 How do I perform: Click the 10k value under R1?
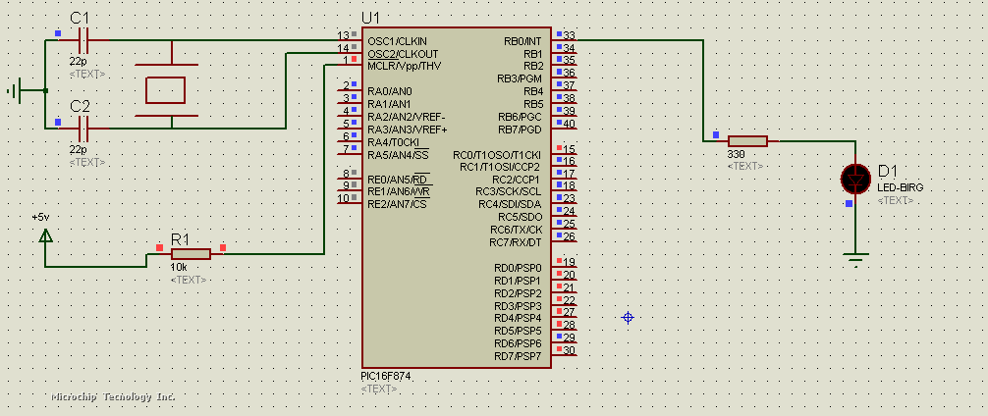coord(180,268)
